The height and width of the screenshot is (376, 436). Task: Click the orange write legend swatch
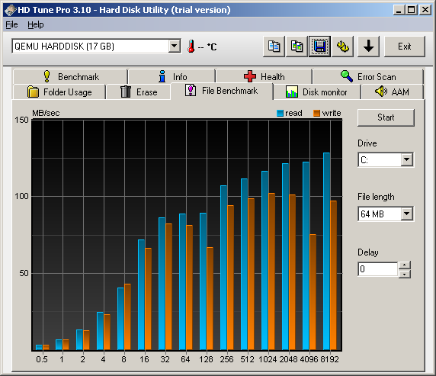[x=317, y=113]
